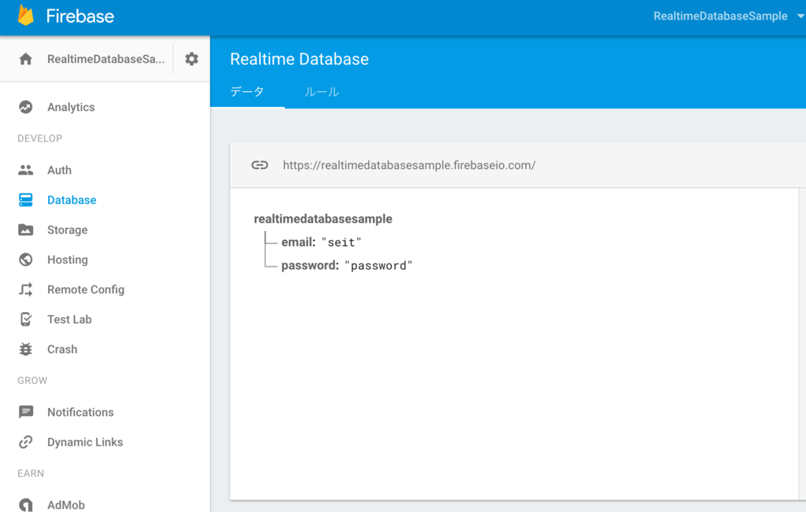Click the Realtime Database heading
This screenshot has width=806, height=512.
coord(299,59)
